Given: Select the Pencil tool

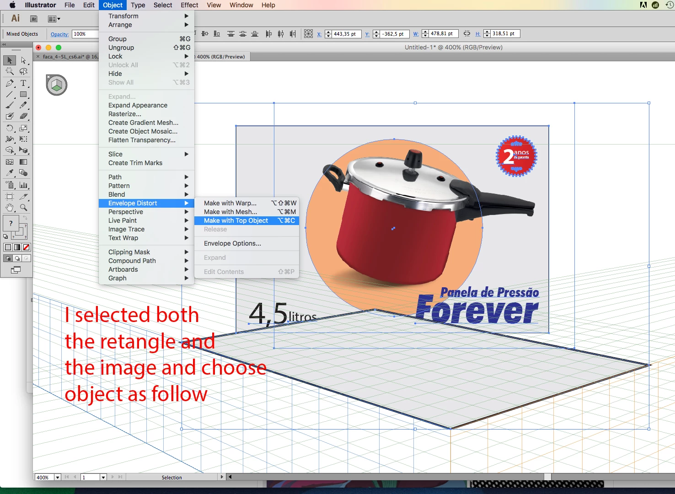Looking at the screenshot, I should coord(23,105).
